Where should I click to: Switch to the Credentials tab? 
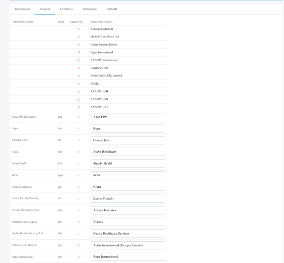coord(22,9)
